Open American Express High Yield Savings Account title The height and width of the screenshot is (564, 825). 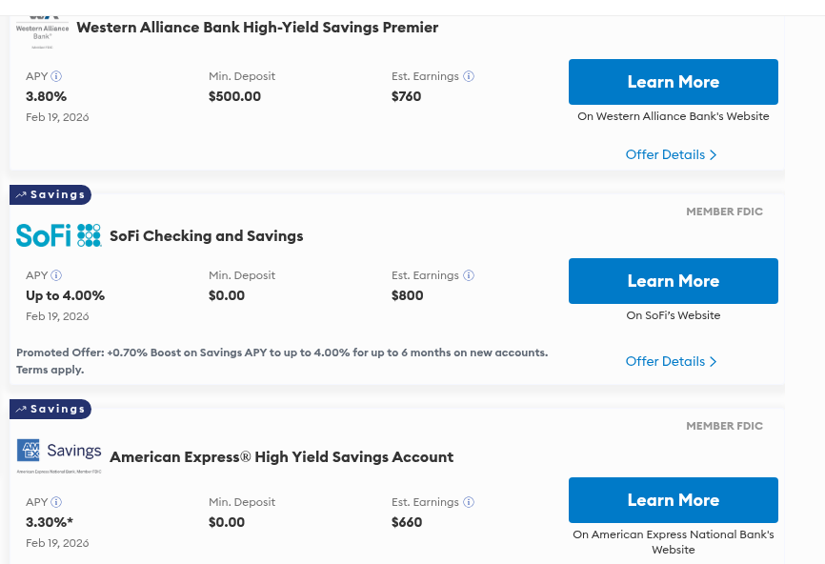281,457
